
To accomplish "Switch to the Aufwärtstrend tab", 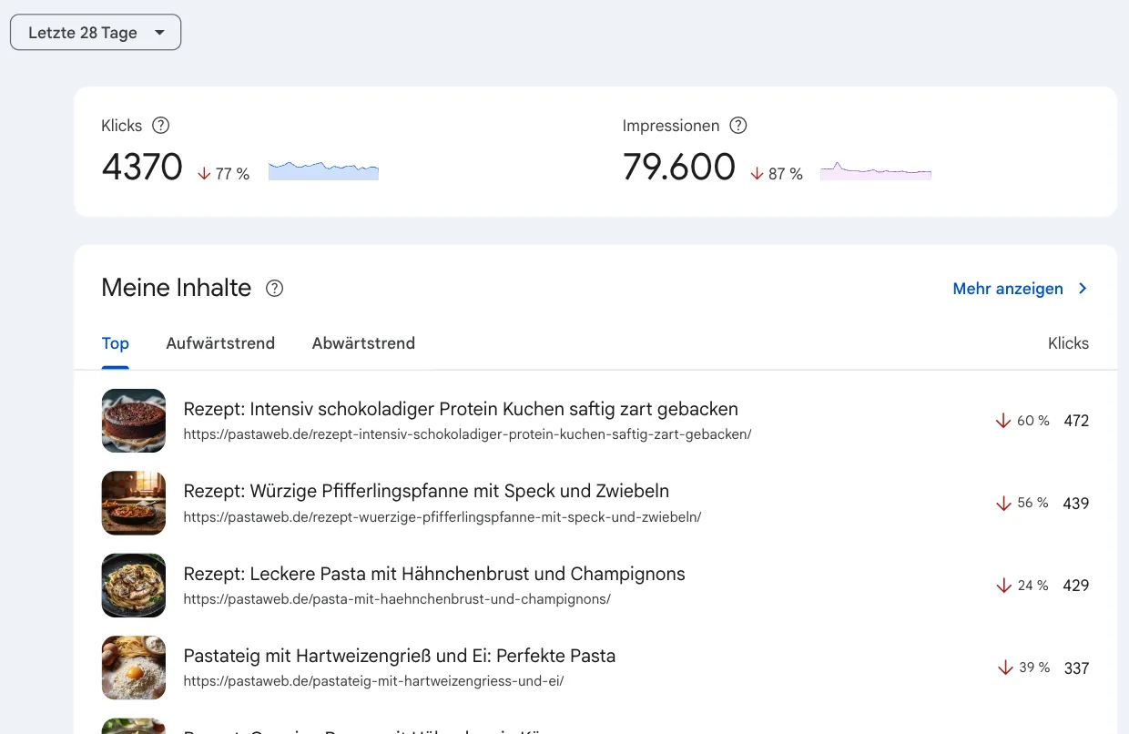I will 220,343.
